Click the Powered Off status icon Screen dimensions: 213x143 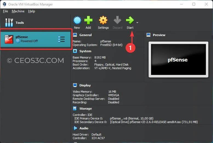tap(18, 41)
